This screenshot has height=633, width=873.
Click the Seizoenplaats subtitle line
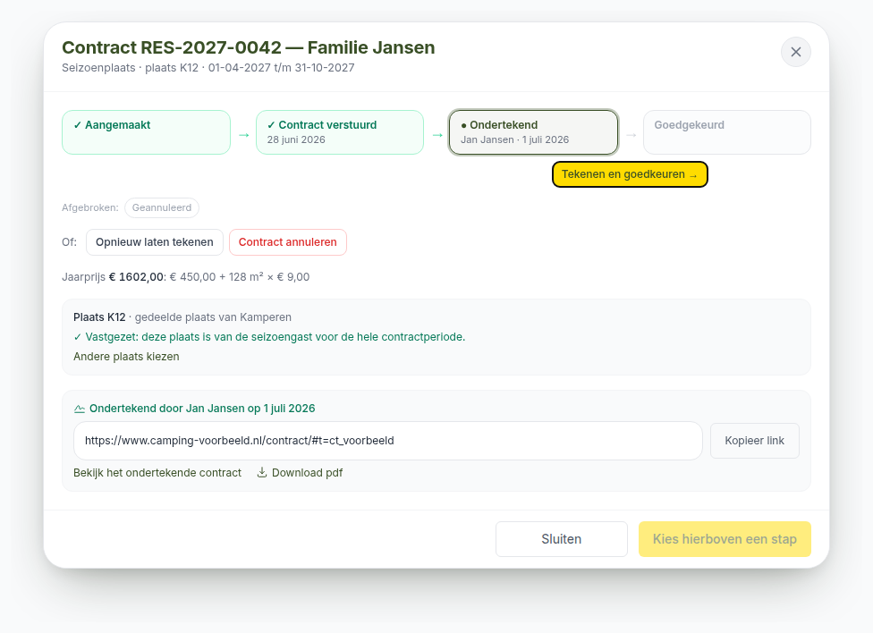tap(208, 67)
